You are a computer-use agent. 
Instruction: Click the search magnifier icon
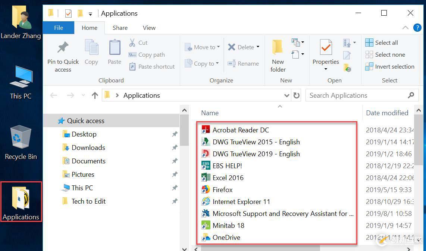click(411, 95)
